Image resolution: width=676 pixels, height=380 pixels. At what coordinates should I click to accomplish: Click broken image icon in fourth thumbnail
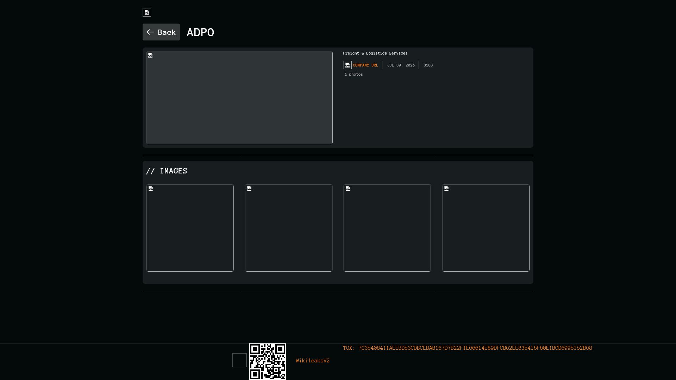click(x=446, y=189)
